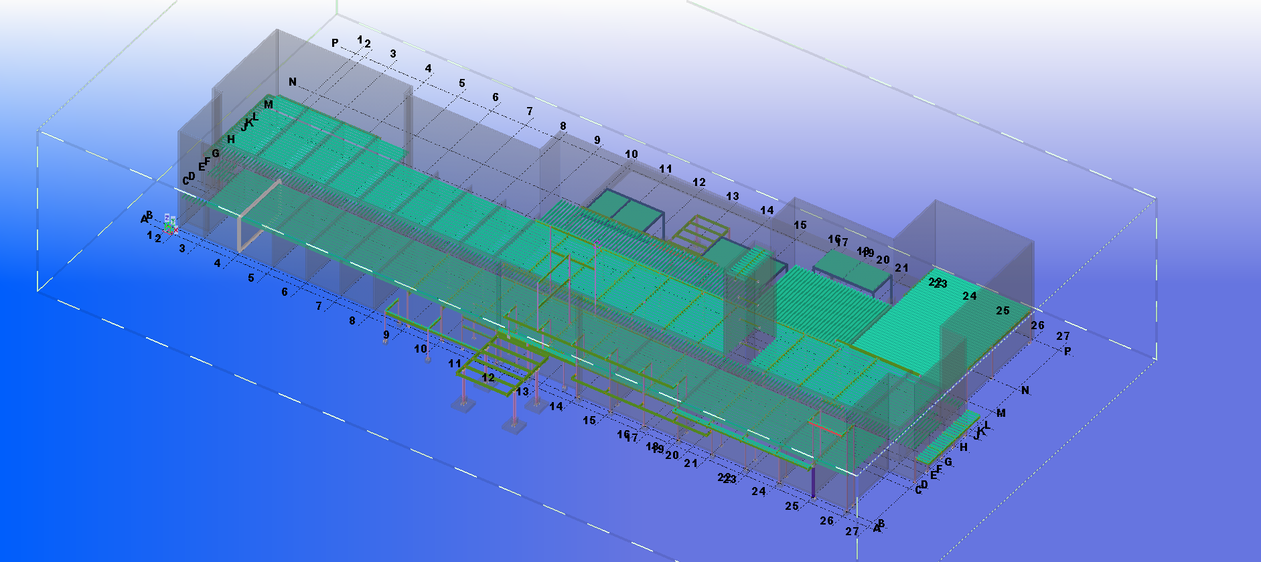The height and width of the screenshot is (562, 1261).
Task: Click grid label N at the upper left
Action: click(292, 82)
